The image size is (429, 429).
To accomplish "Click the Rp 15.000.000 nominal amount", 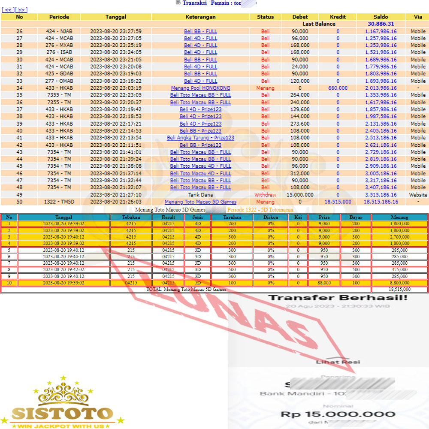I will click(338, 414).
